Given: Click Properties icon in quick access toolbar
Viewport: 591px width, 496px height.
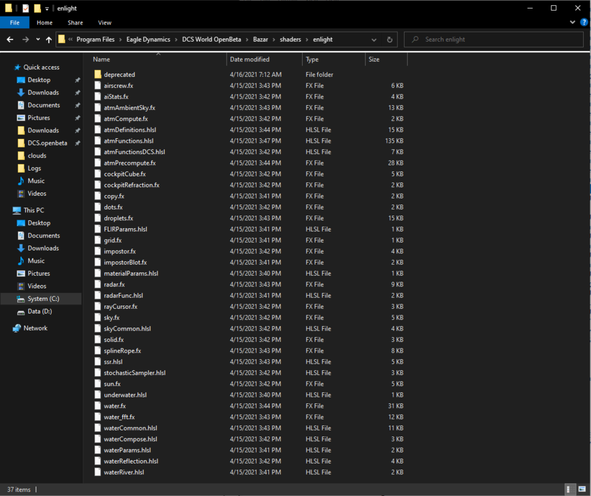Looking at the screenshot, I should pyautogui.click(x=26, y=9).
